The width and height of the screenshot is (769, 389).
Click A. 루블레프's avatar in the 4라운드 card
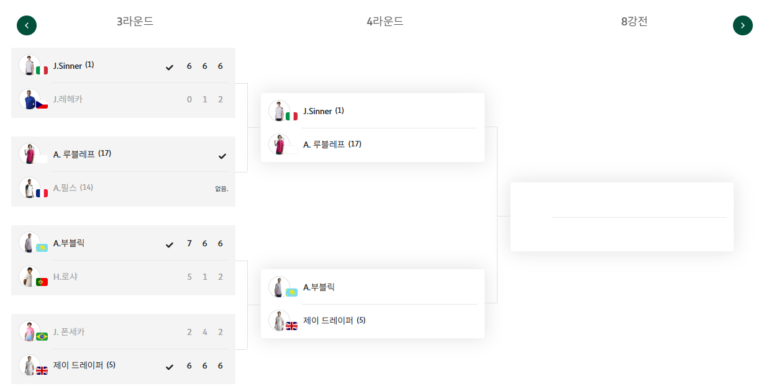point(283,143)
